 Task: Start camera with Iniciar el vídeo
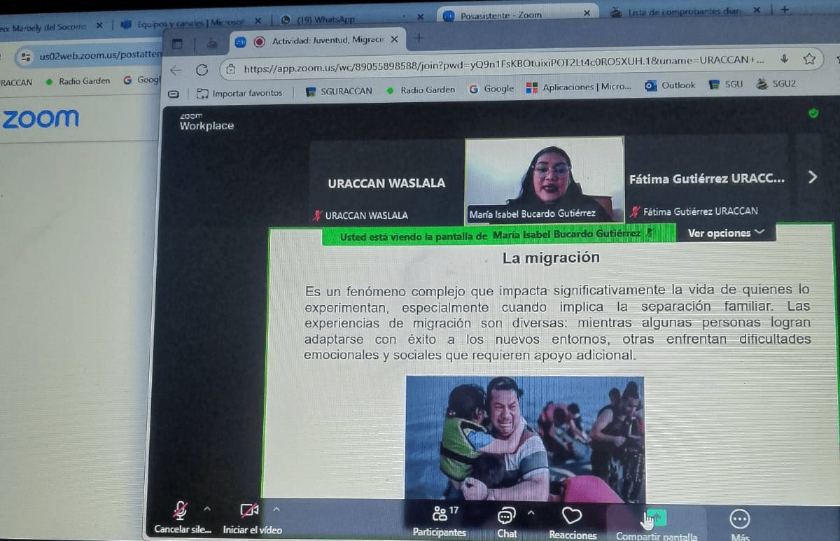(x=250, y=512)
